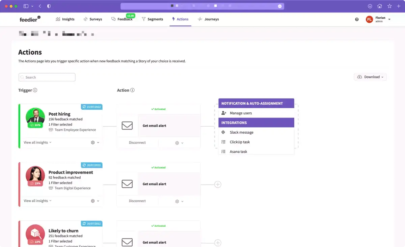Open the browser downloads icon

point(370,6)
